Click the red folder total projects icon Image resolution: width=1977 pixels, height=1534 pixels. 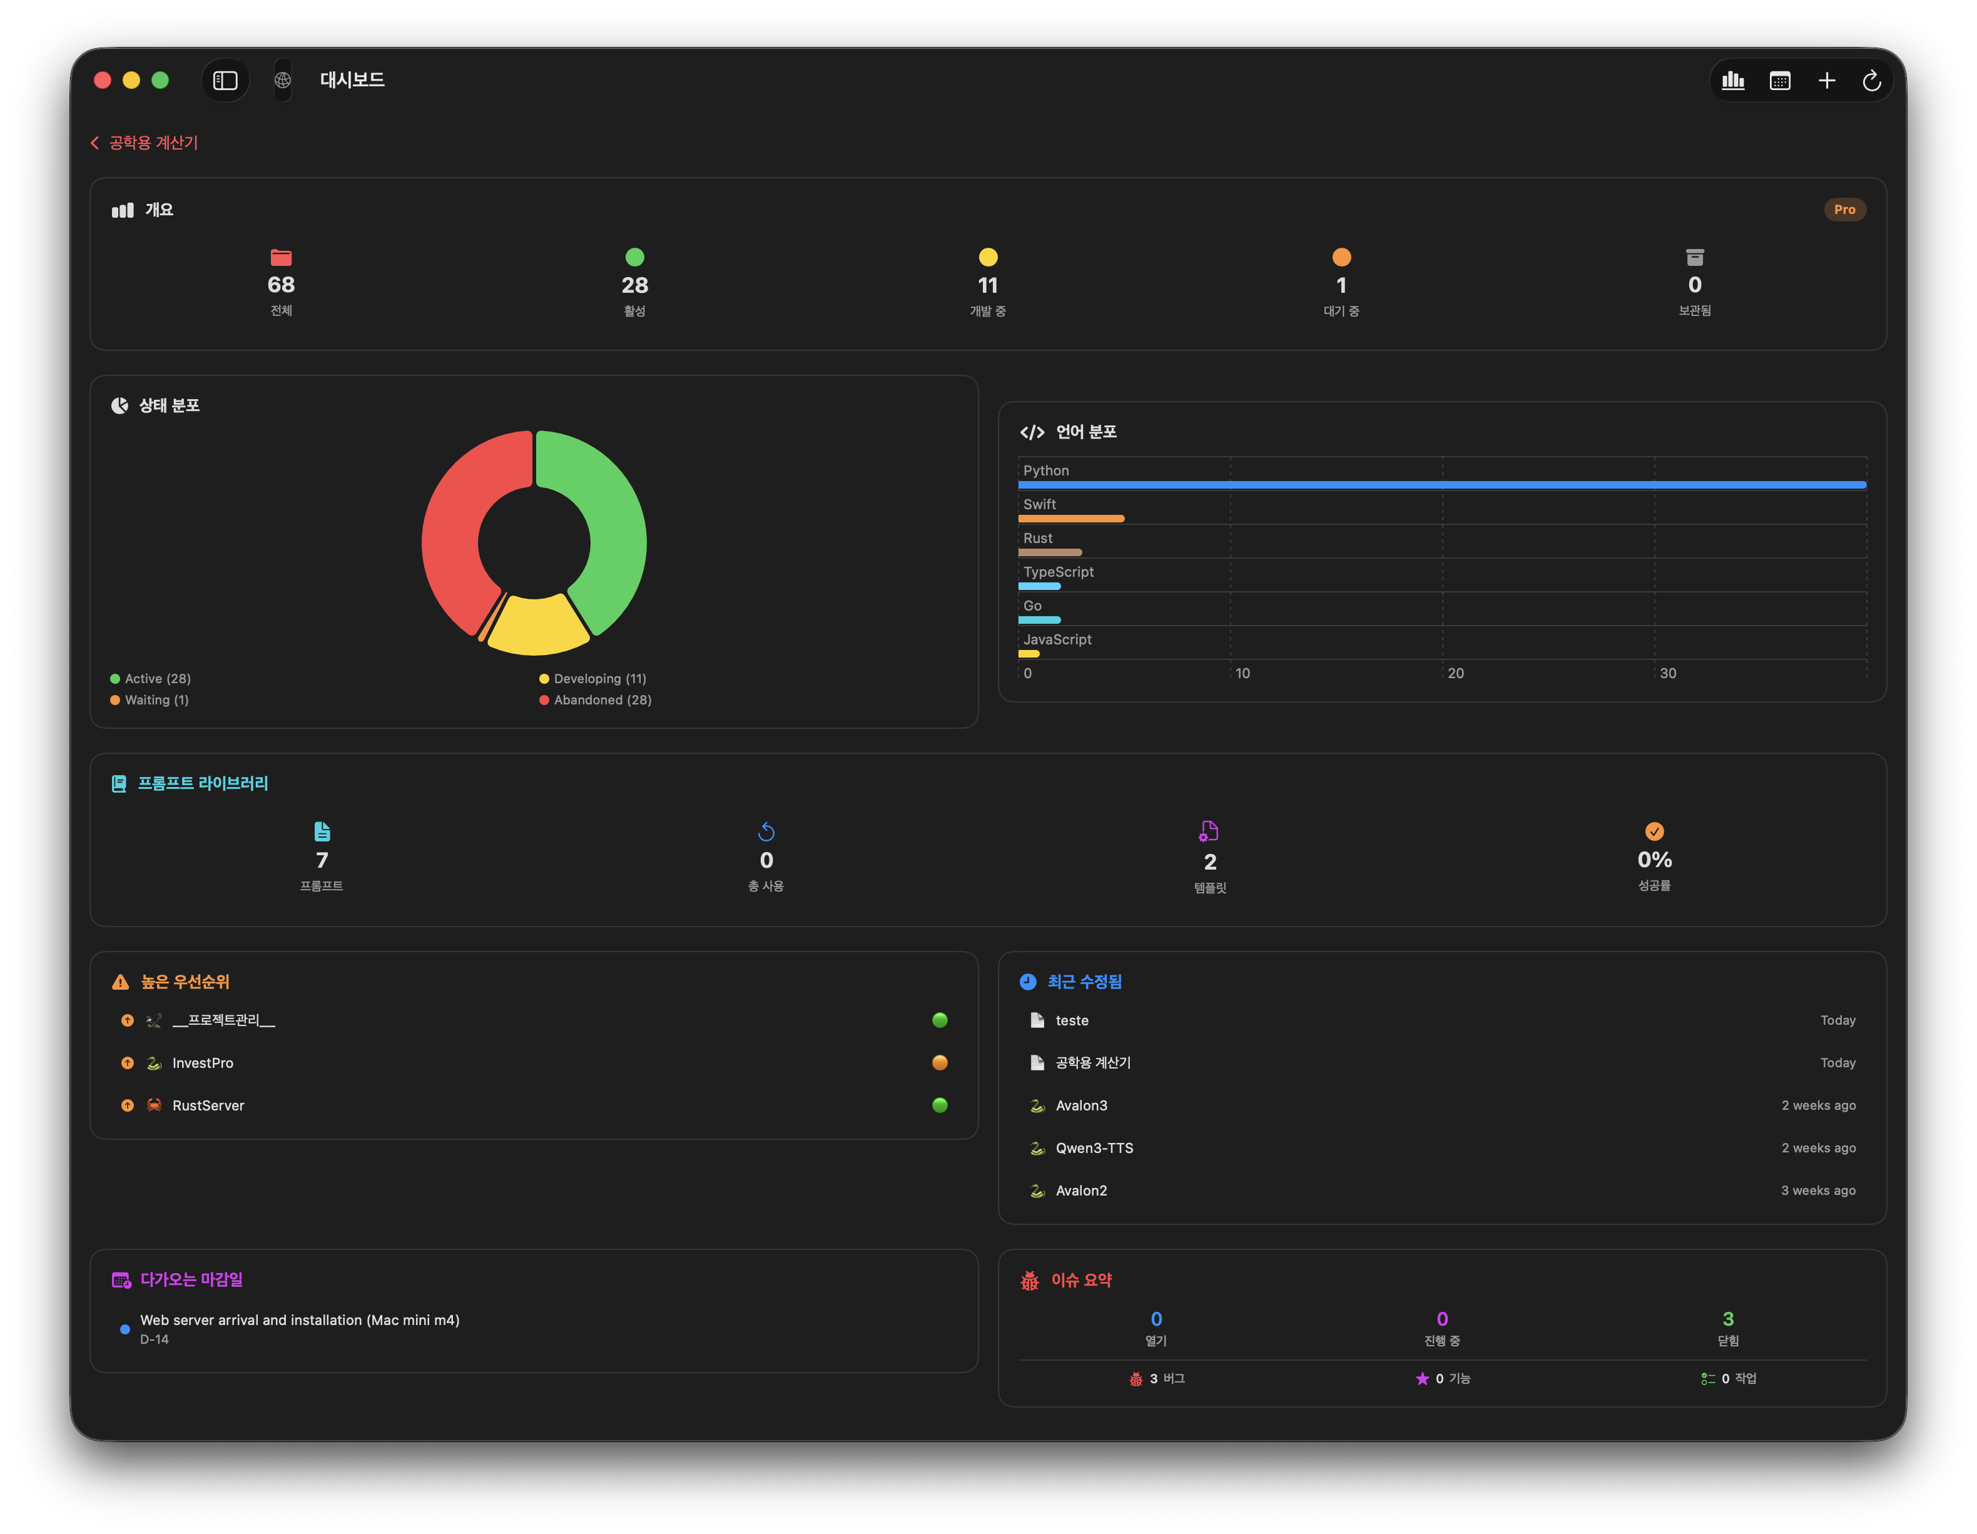point(282,257)
